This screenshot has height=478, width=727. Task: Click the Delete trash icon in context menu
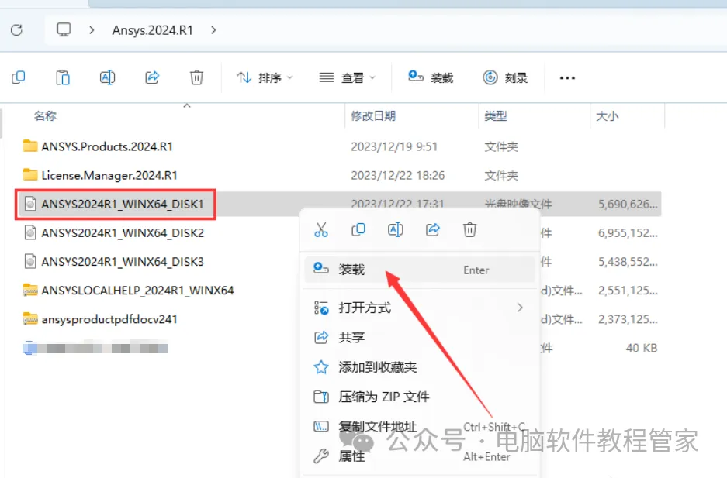click(x=469, y=229)
